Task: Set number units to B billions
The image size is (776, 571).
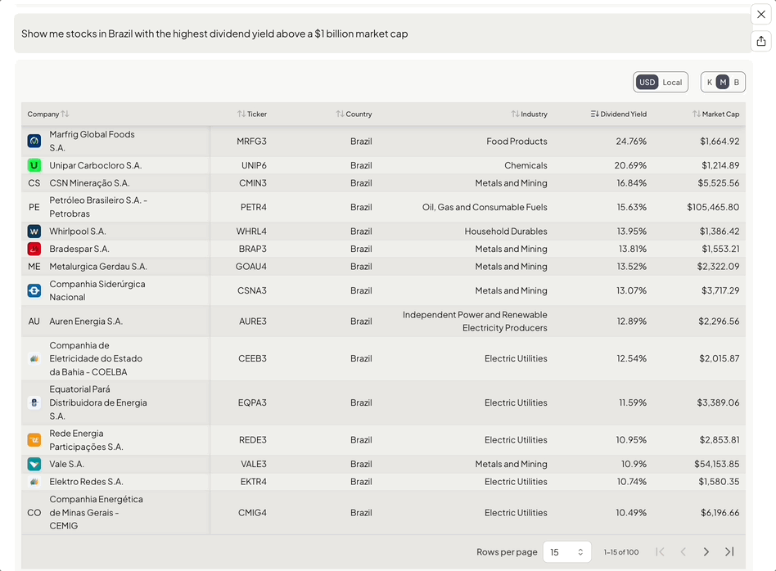Action: pyautogui.click(x=737, y=82)
